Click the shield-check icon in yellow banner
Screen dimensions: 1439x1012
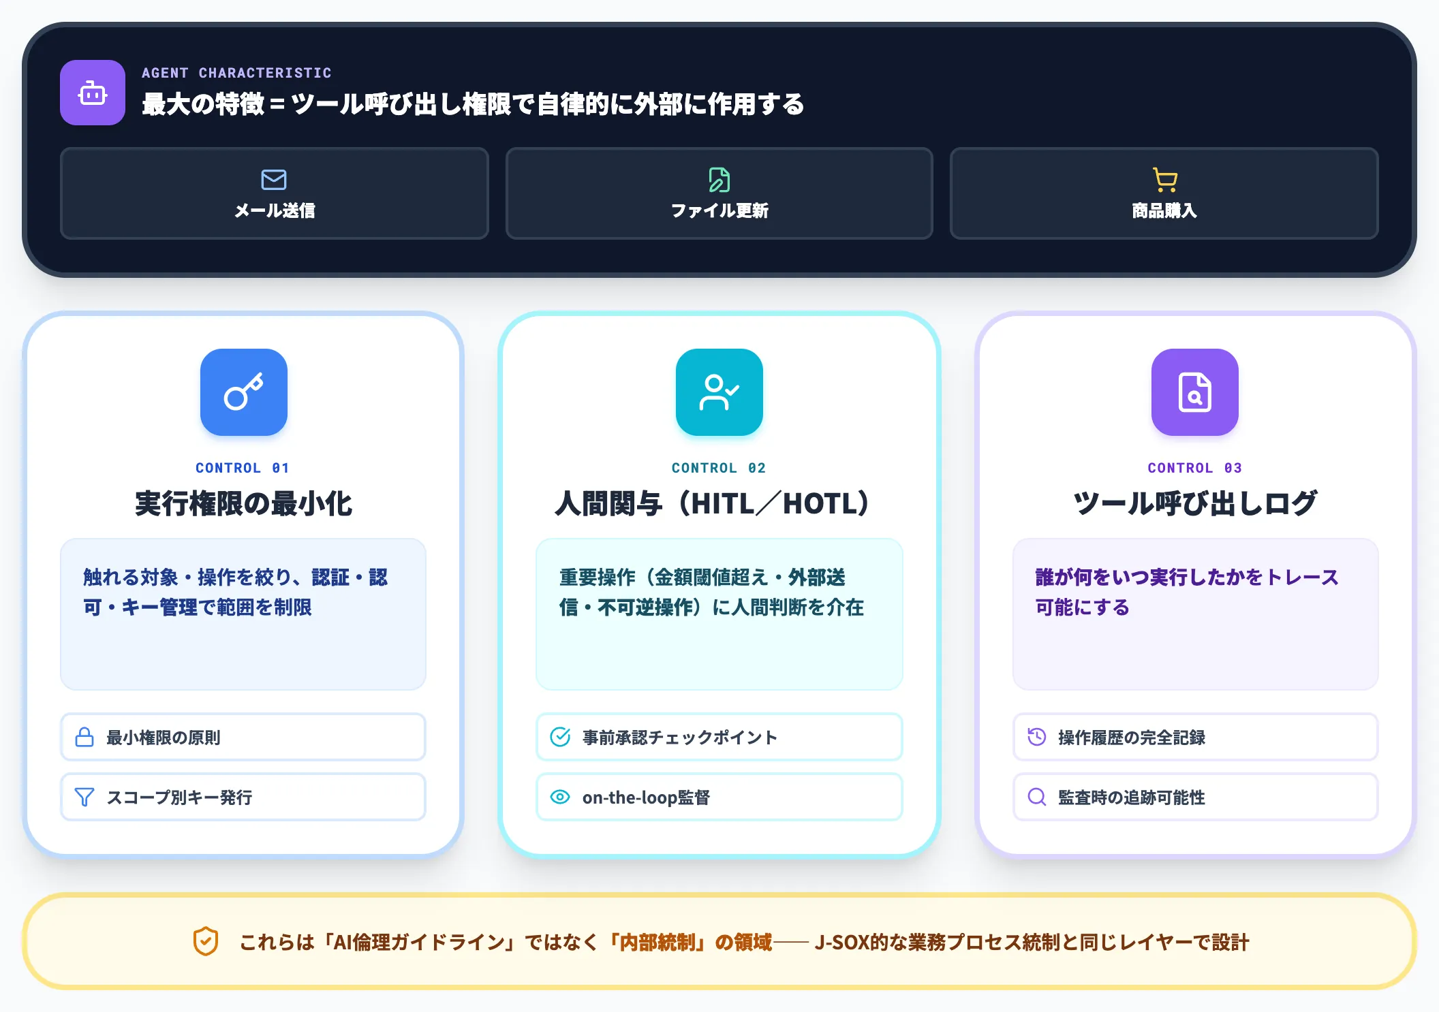(206, 942)
